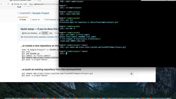Click the browser back arrow
The width and height of the screenshot is (176, 99).
1,4
